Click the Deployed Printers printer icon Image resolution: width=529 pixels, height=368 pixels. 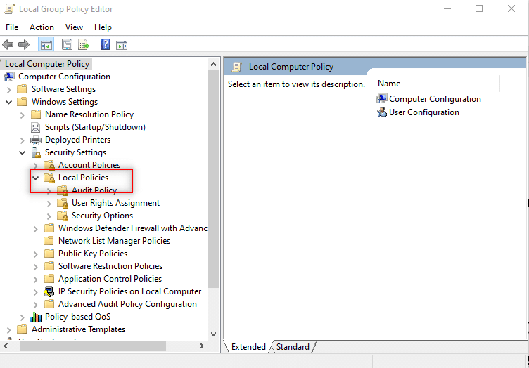point(36,140)
